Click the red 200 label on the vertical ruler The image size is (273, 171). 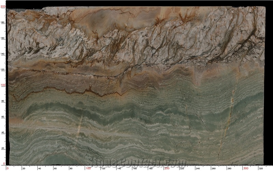3,6
